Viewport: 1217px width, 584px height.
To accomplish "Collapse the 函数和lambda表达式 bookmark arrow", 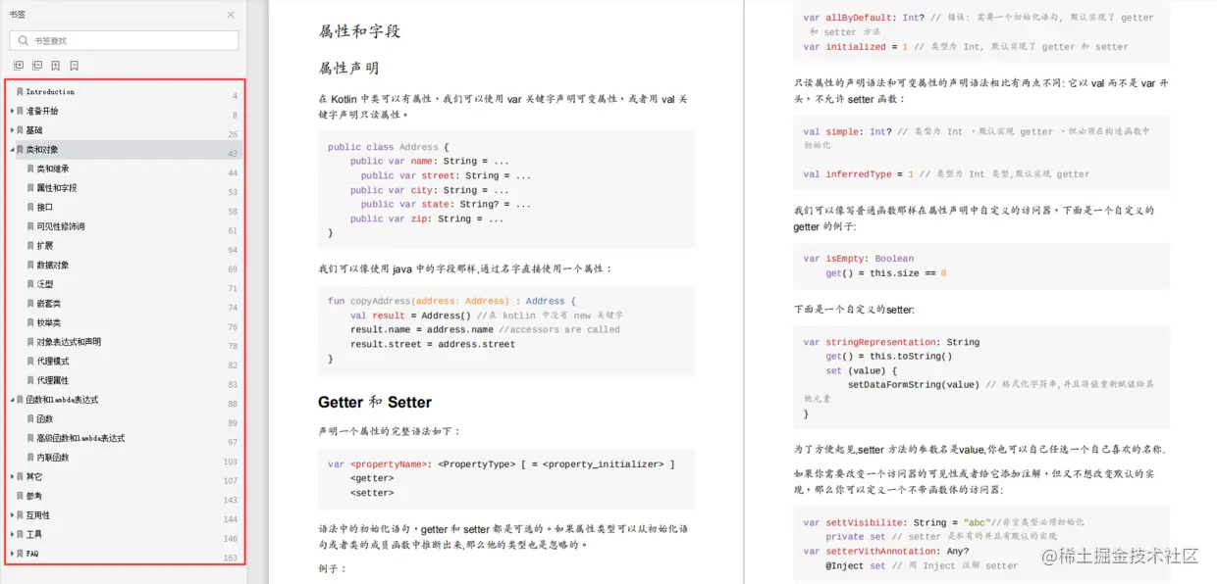I will (12, 400).
